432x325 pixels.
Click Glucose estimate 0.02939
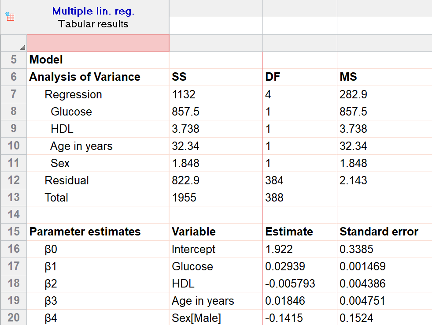point(285,266)
